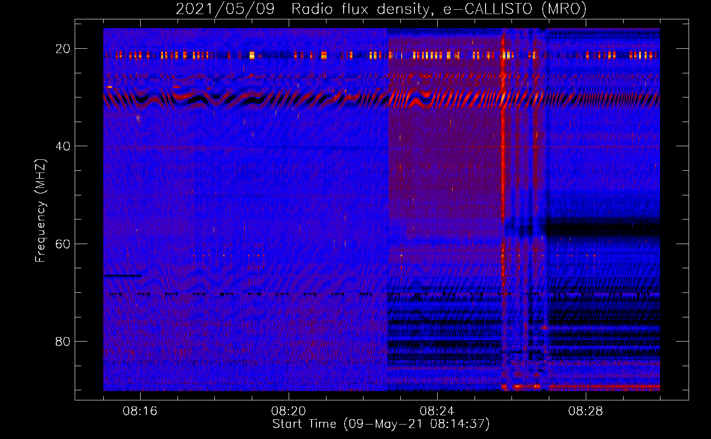
Task: Click the 08:20 time tick label
Action: [289, 411]
